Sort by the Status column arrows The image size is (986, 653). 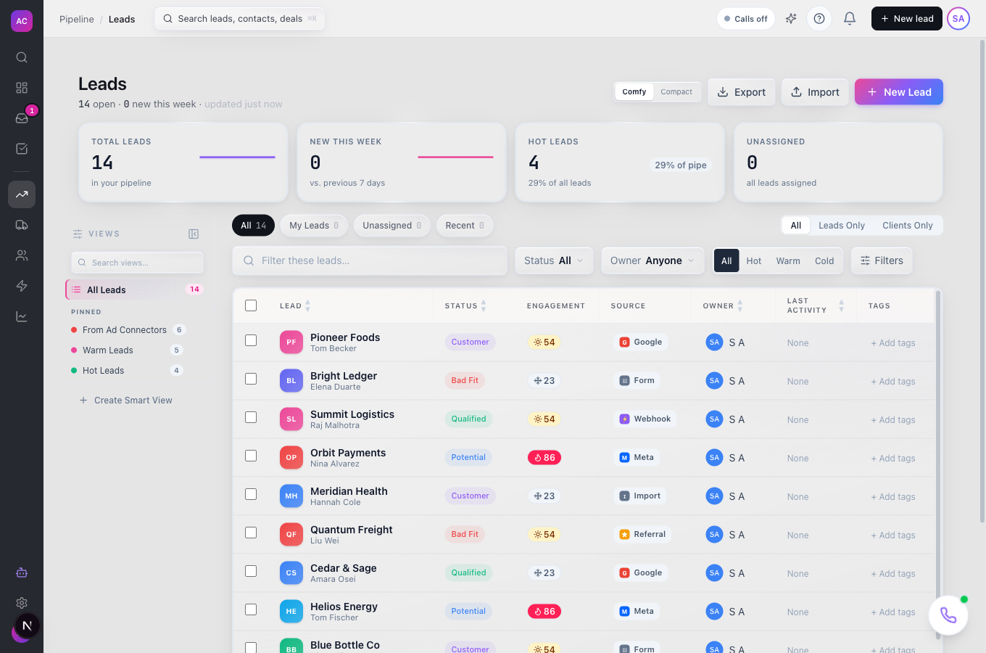point(484,305)
